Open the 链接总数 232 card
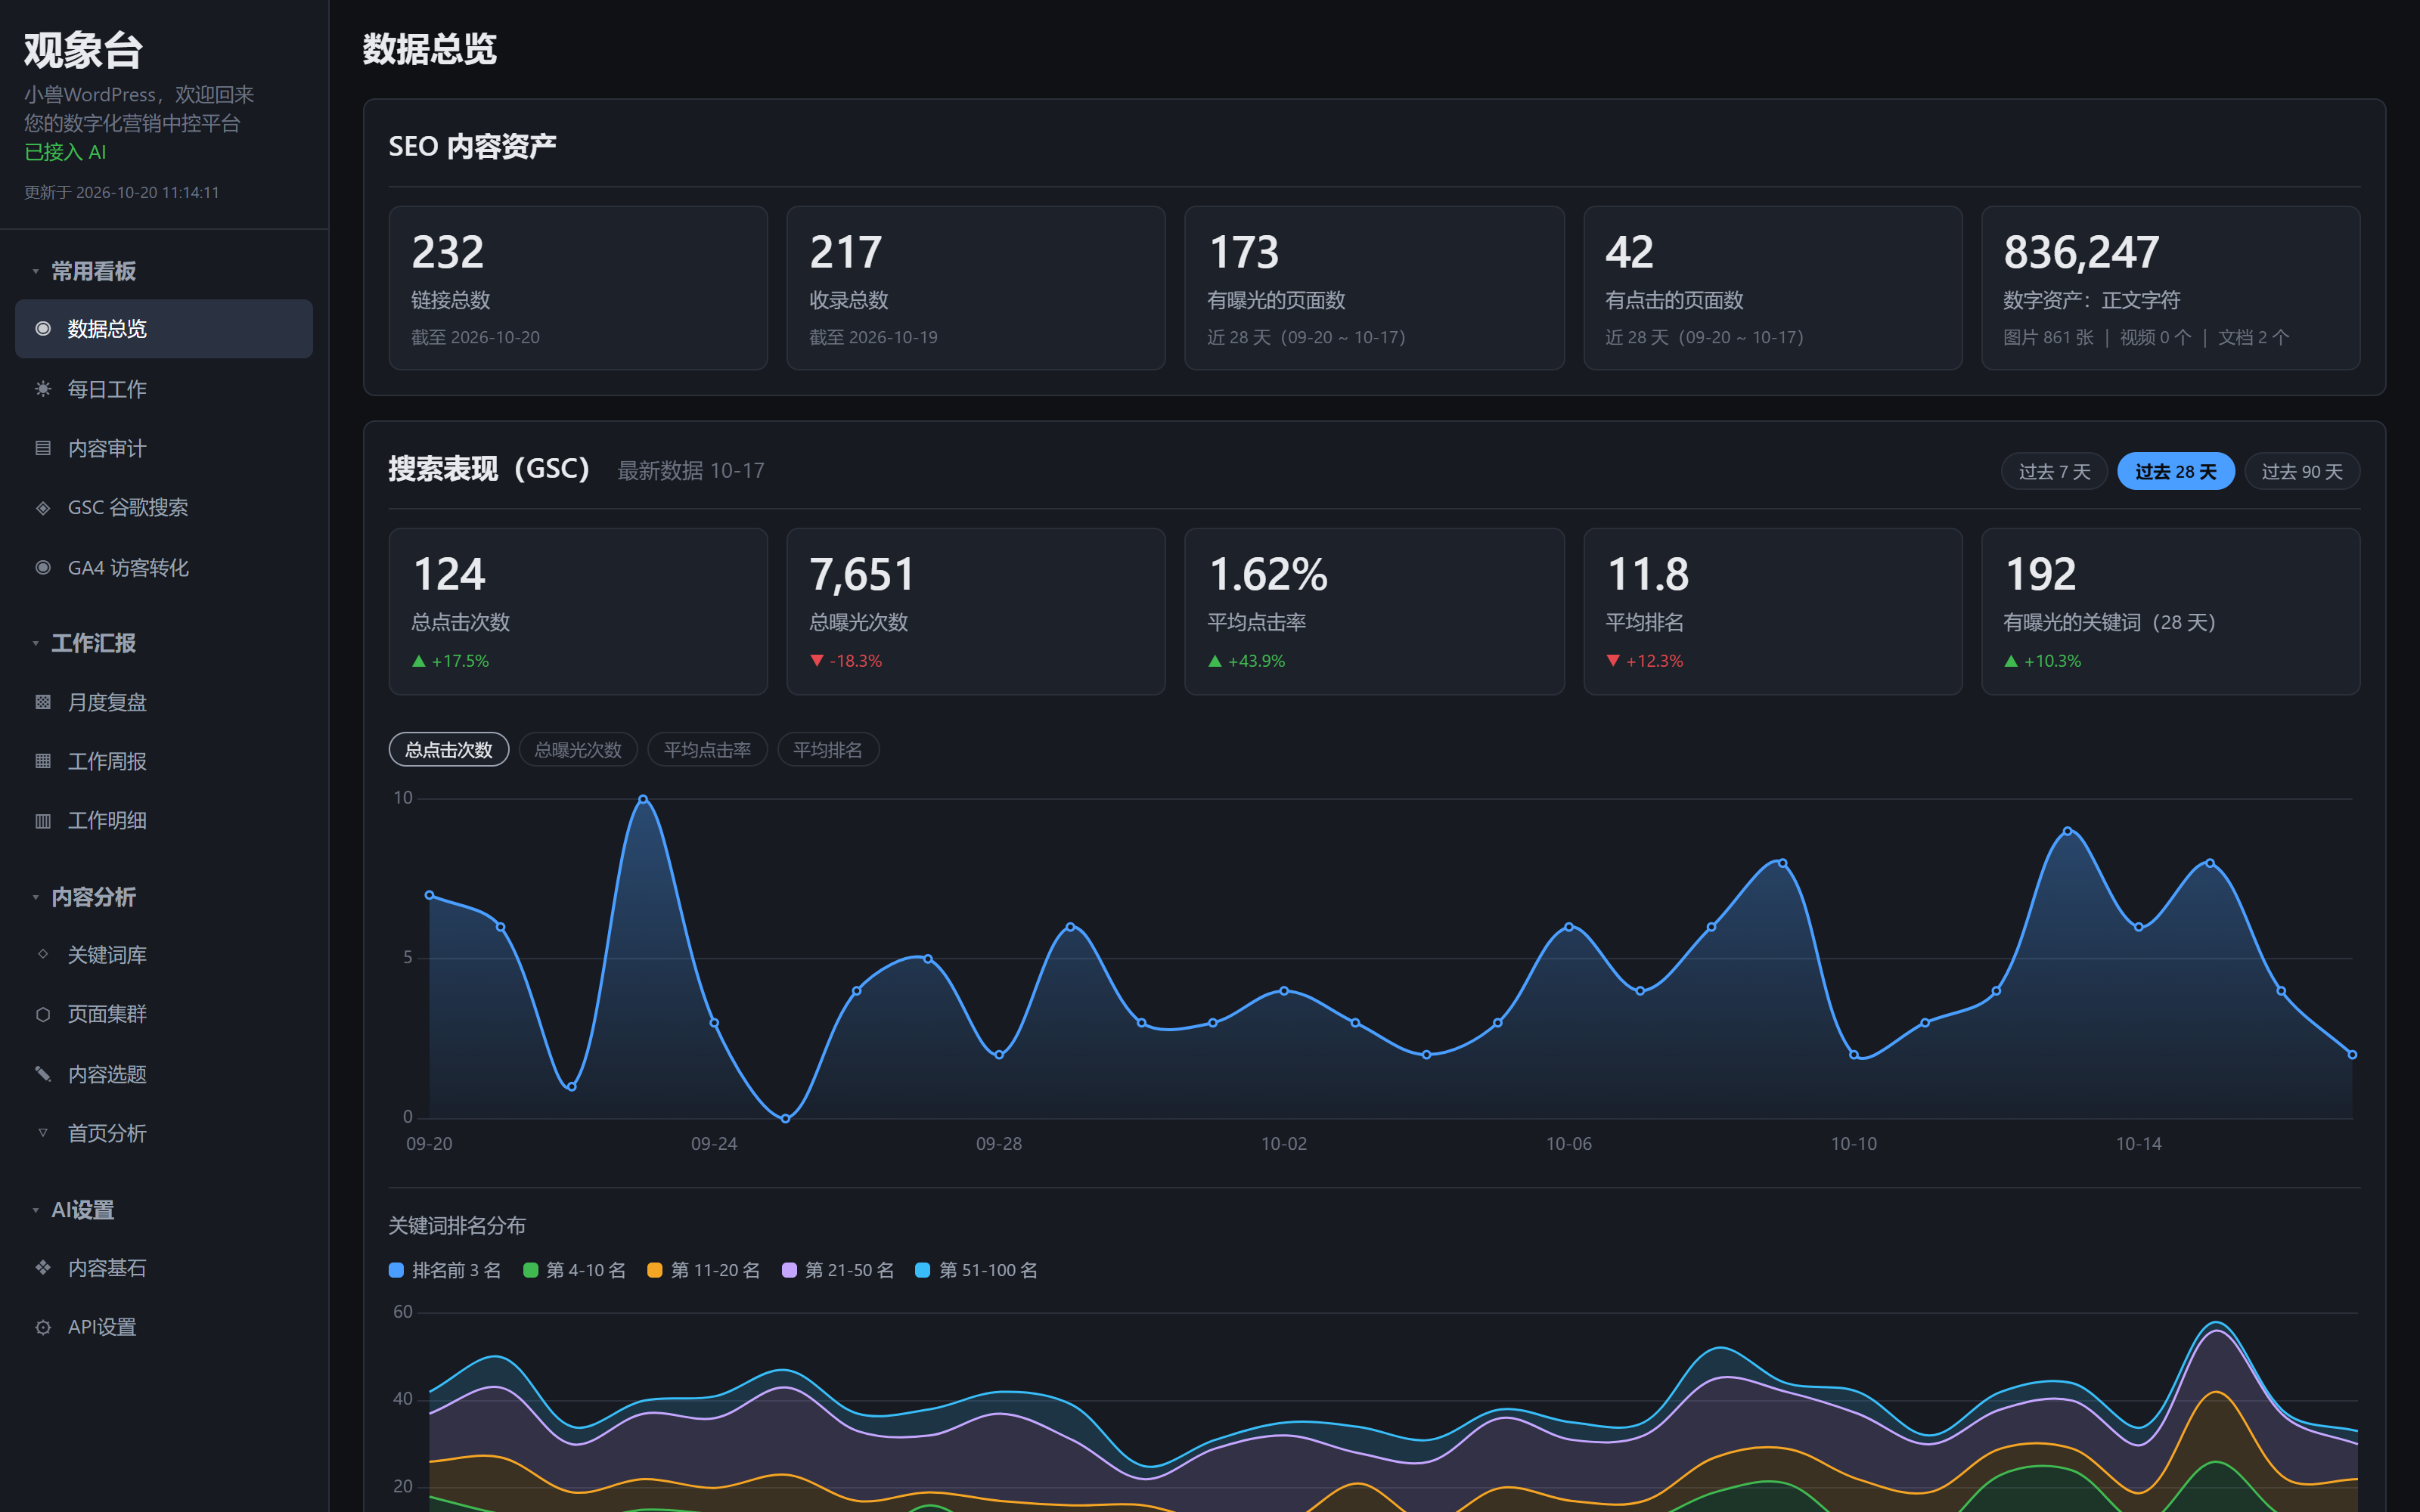Viewport: 2420px width, 1512px height. pos(578,288)
